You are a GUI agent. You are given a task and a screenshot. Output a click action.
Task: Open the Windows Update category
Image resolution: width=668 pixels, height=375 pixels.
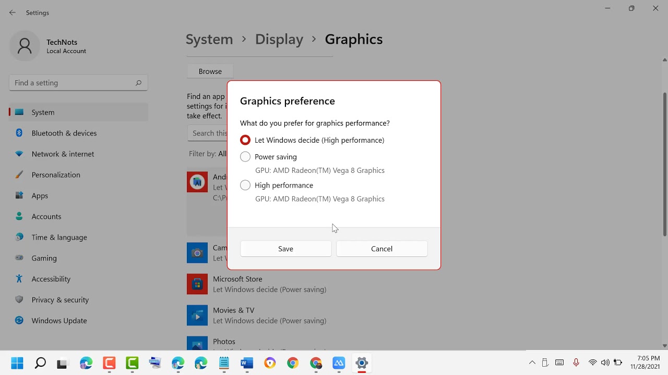[78, 321]
